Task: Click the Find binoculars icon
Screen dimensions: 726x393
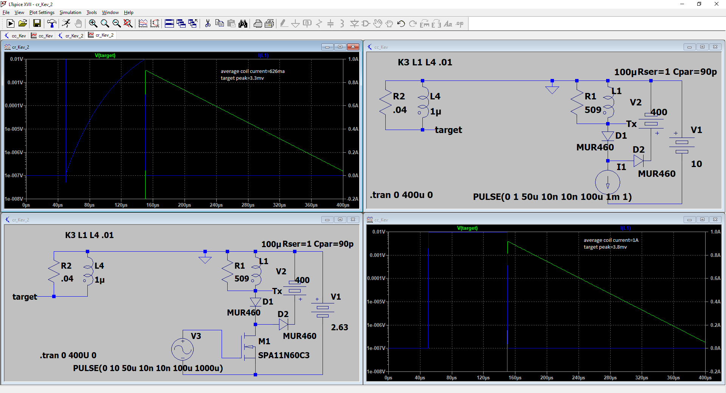Action: pyautogui.click(x=243, y=24)
